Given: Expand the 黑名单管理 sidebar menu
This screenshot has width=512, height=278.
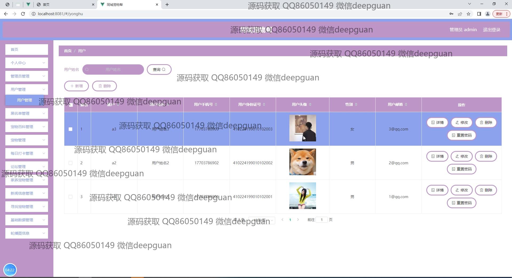Looking at the screenshot, I should [27, 113].
